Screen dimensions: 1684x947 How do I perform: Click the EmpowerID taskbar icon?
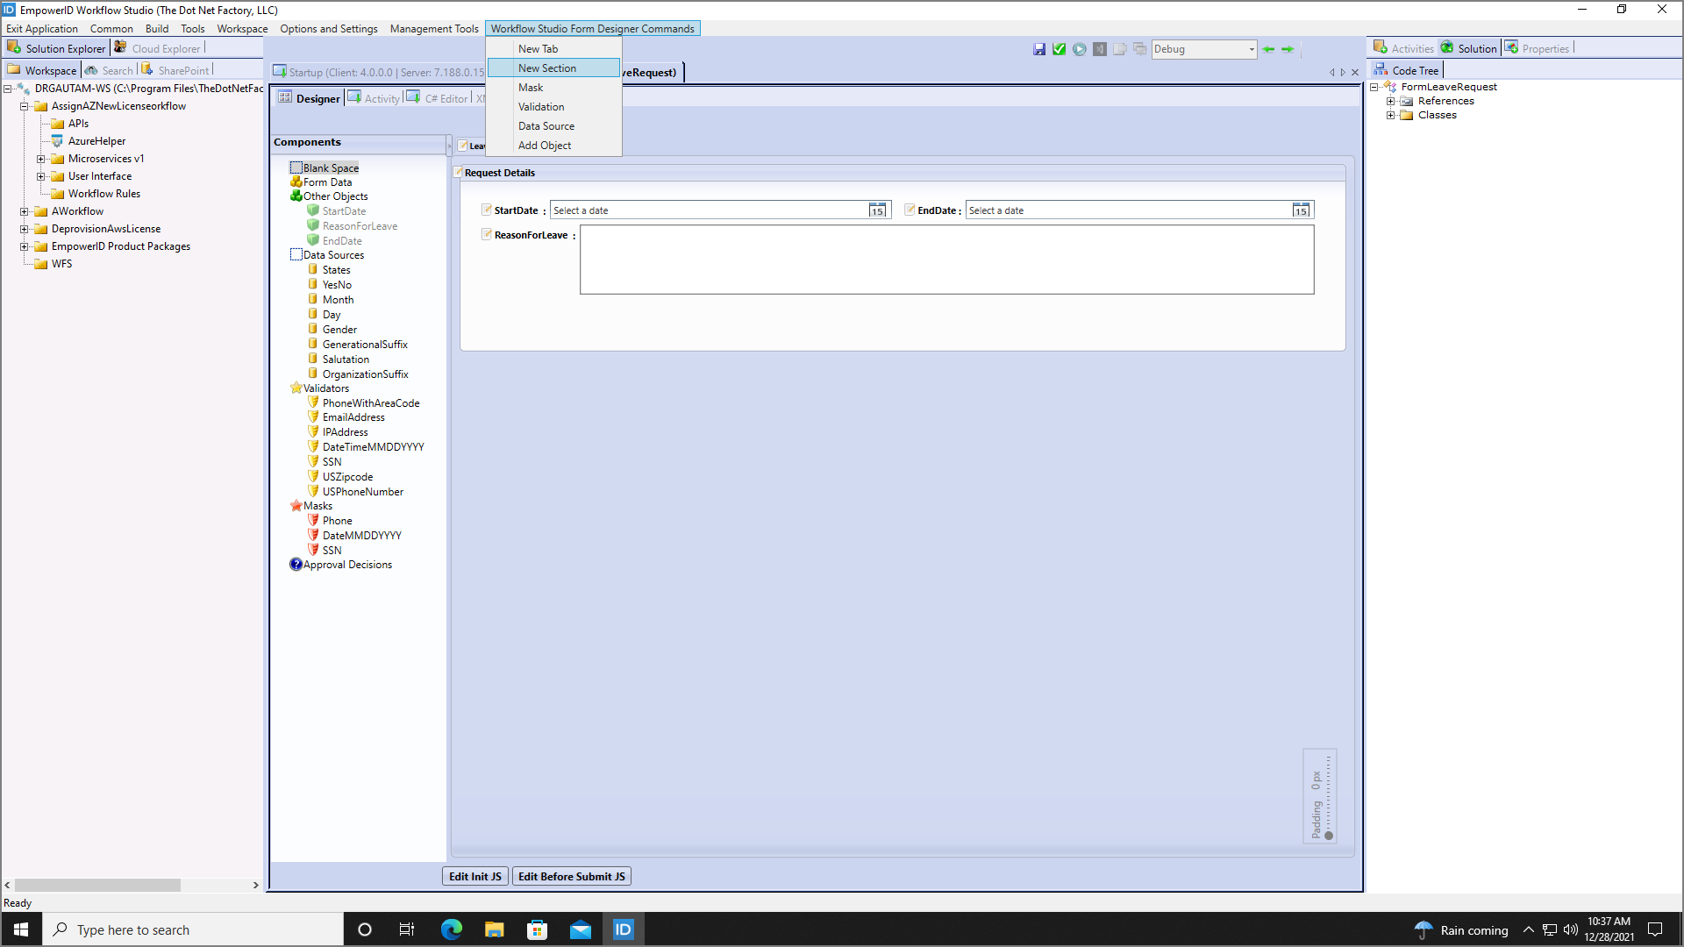click(x=623, y=929)
